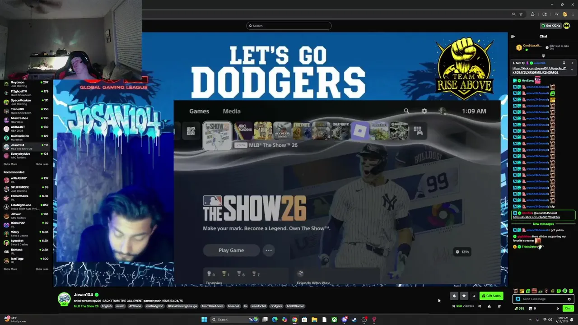Open Goyomon channel in sidebar
This screenshot has width=578, height=325.
click(x=26, y=84)
